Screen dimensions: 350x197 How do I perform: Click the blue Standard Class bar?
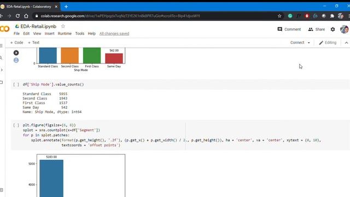click(x=48, y=55)
